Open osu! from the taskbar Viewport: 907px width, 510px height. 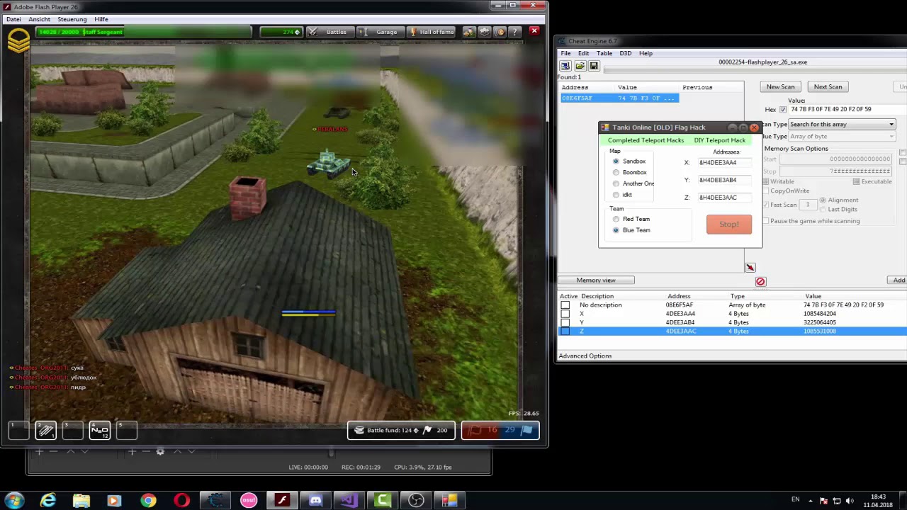249,501
